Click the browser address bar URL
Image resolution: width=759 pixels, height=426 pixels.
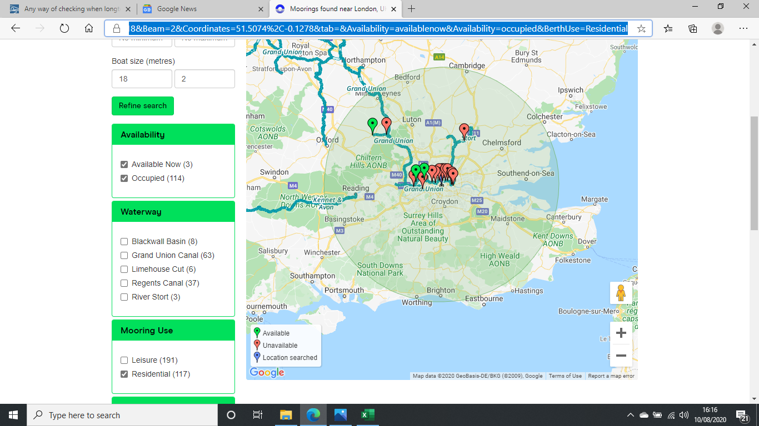click(378, 29)
